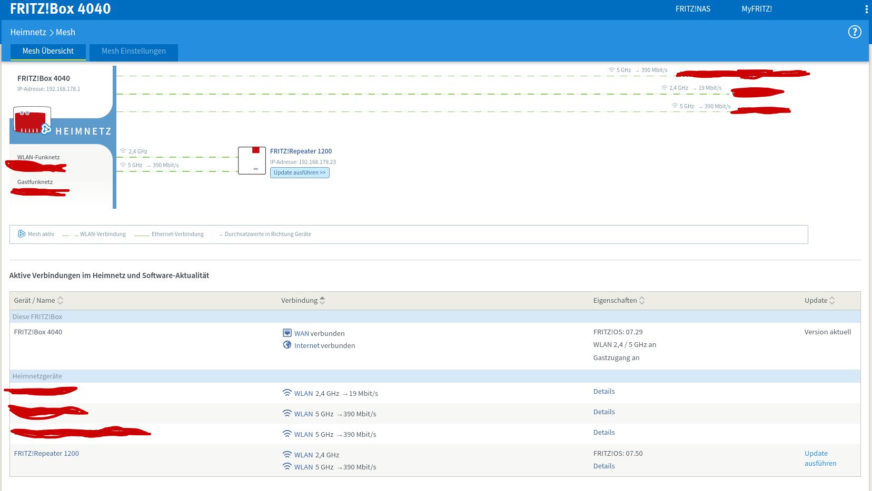
Task: Click the Wi-Fi icon of the 19 Mbit/s table row
Action: click(287, 393)
